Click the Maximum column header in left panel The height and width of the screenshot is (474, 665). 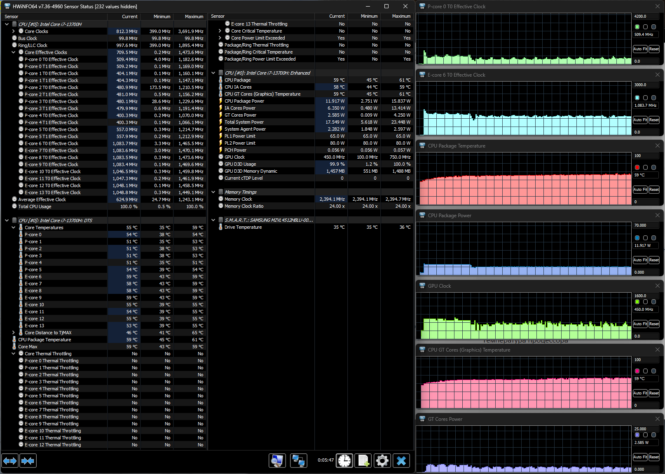pyautogui.click(x=194, y=16)
